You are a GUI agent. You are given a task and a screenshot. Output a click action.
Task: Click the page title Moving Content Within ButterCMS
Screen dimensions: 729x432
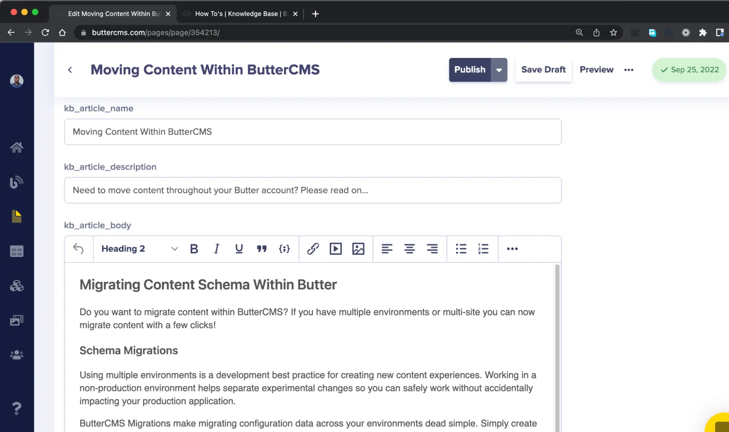[x=205, y=70]
